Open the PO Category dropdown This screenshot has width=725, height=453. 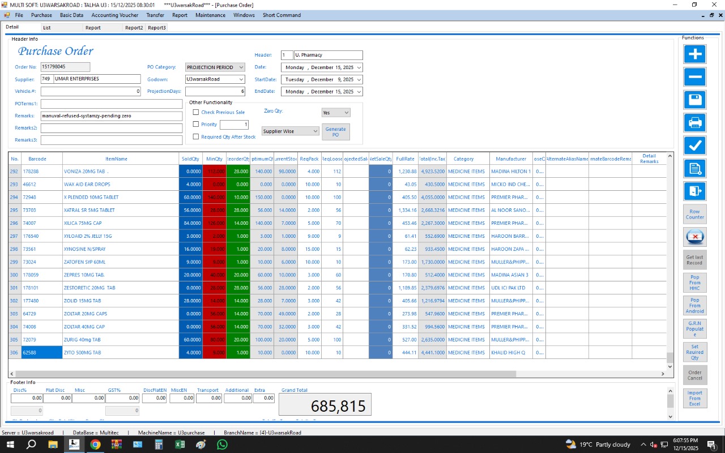[215, 67]
